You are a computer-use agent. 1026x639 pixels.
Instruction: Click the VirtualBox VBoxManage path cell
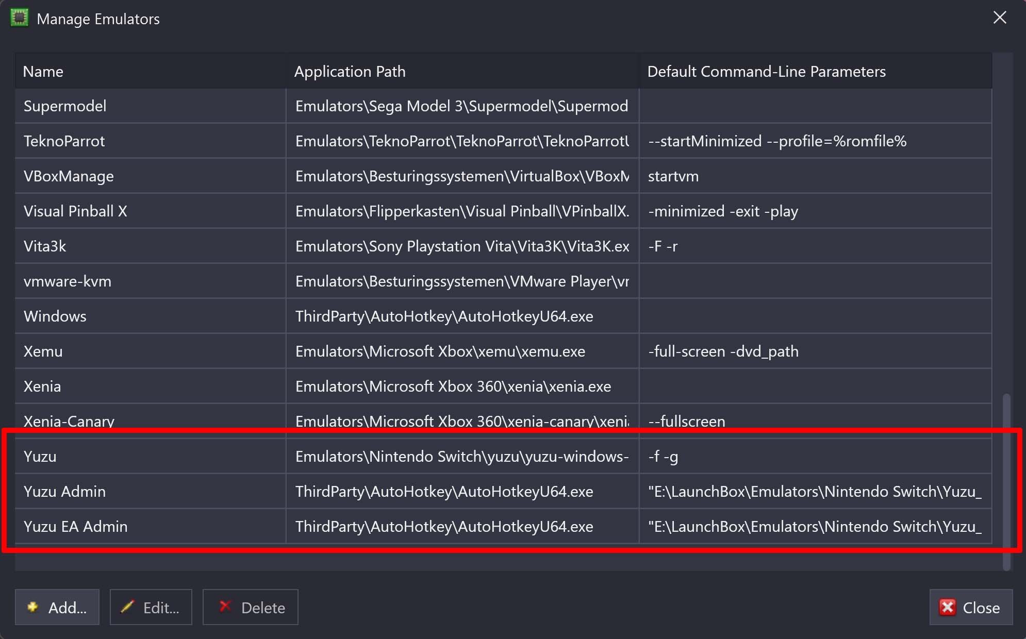click(462, 176)
